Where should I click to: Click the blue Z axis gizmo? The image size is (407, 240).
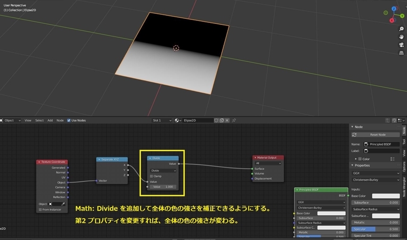coord(394,9)
